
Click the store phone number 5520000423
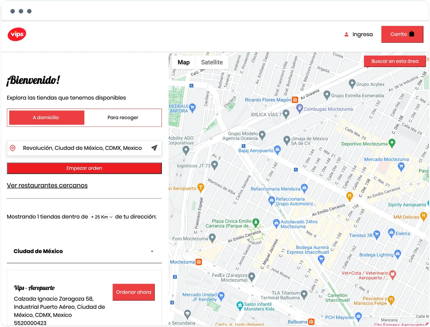[30, 323]
